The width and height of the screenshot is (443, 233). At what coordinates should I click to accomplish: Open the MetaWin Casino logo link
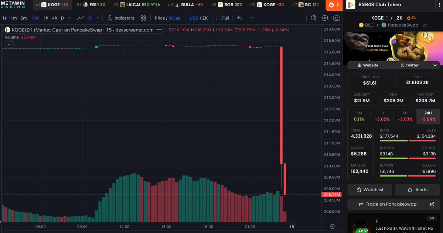click(13, 4)
